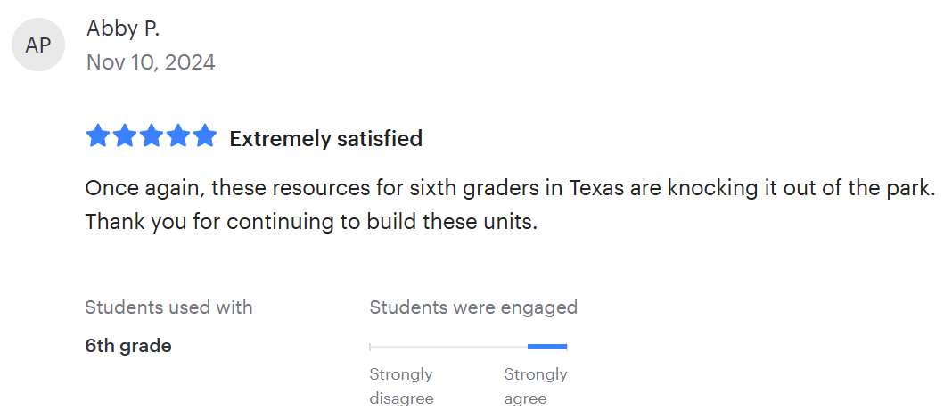
Task: Click the fifth blue rating star
Action: 205,136
